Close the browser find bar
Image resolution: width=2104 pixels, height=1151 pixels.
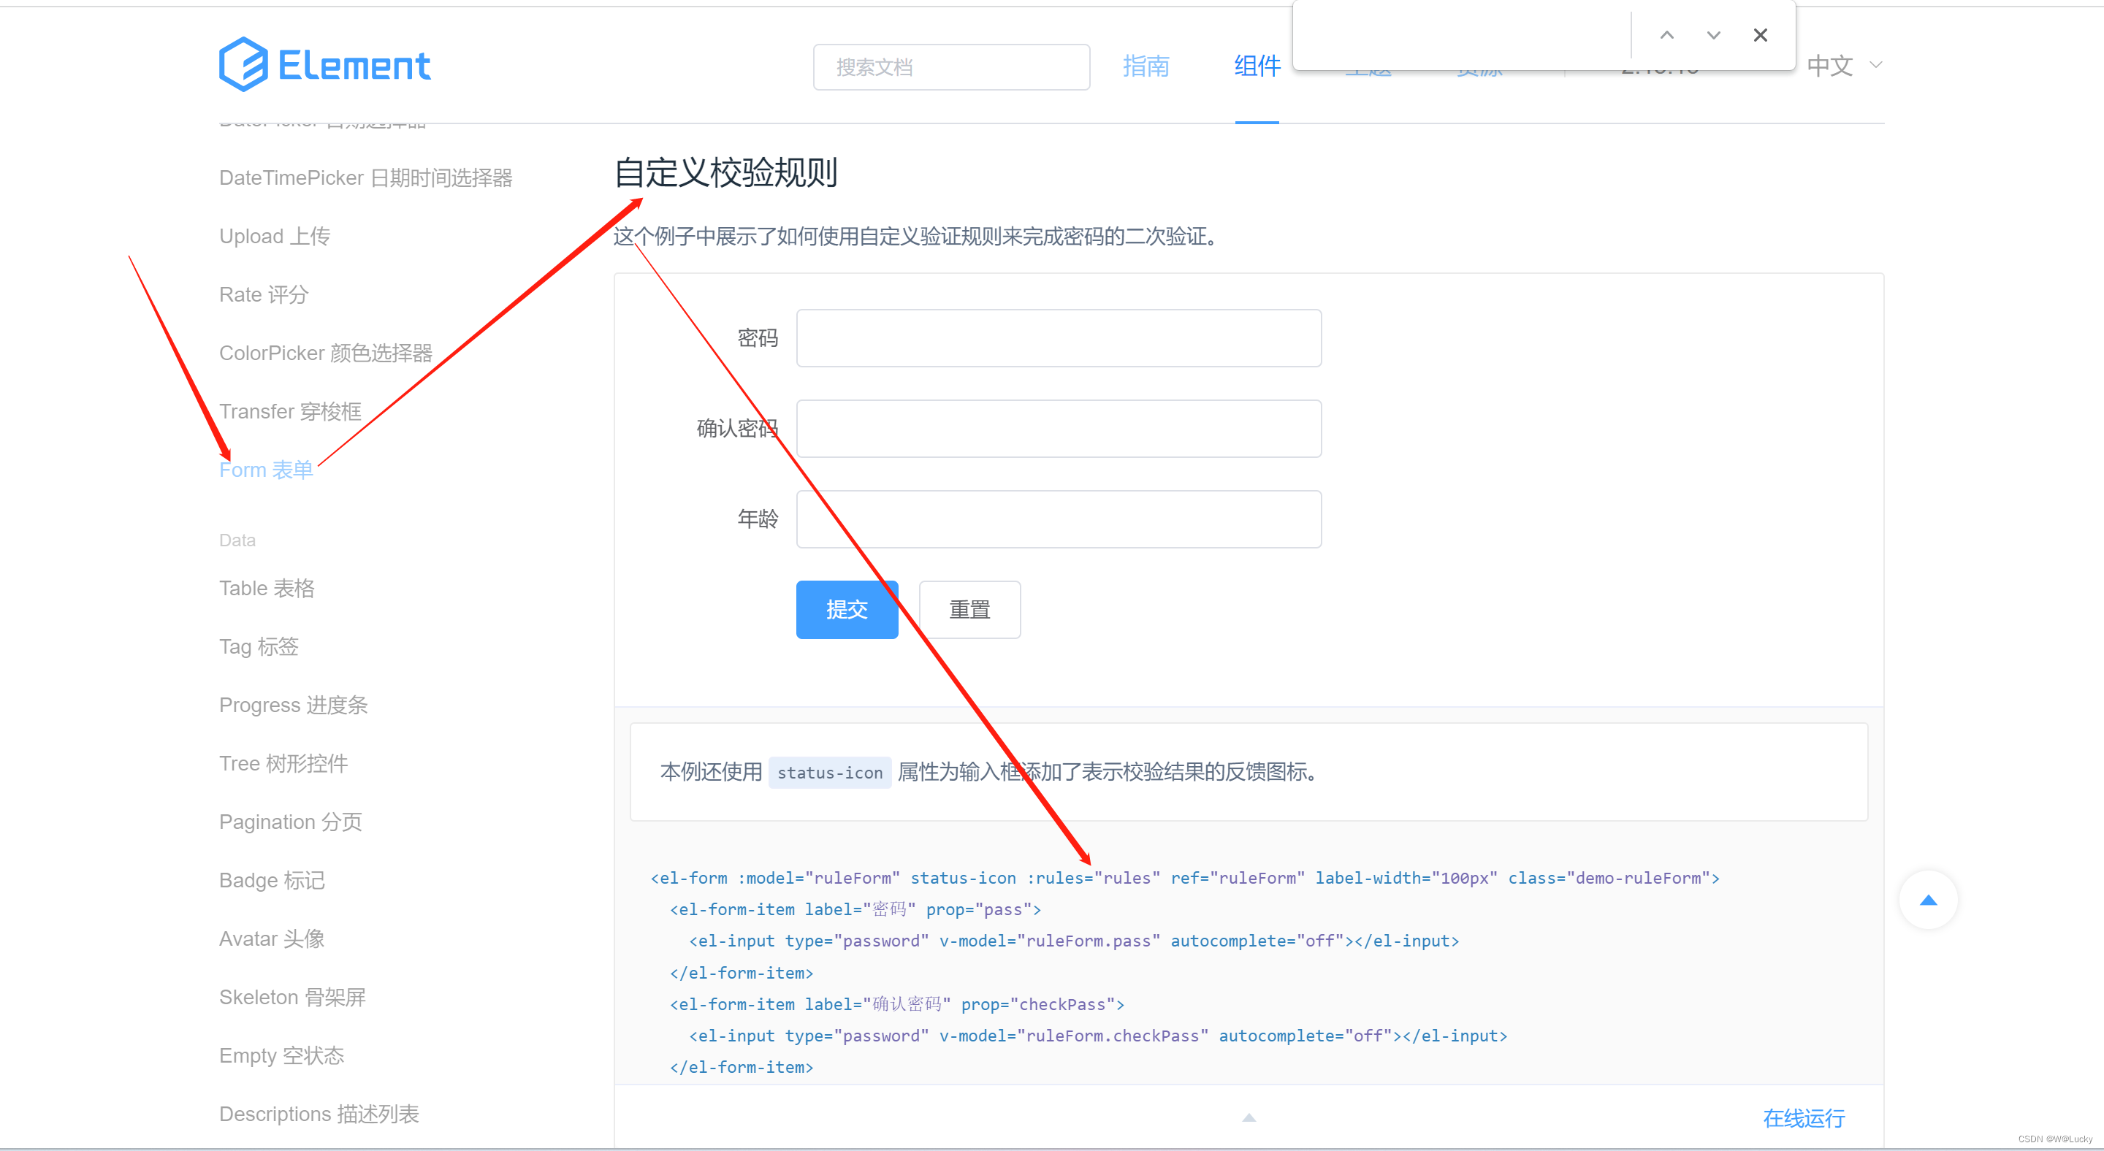point(1759,35)
